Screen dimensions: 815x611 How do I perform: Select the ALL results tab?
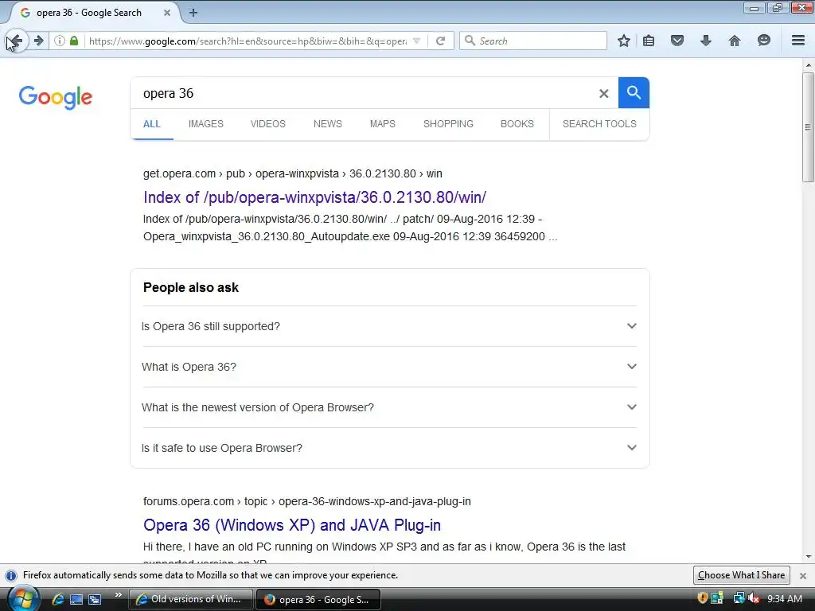click(x=152, y=124)
